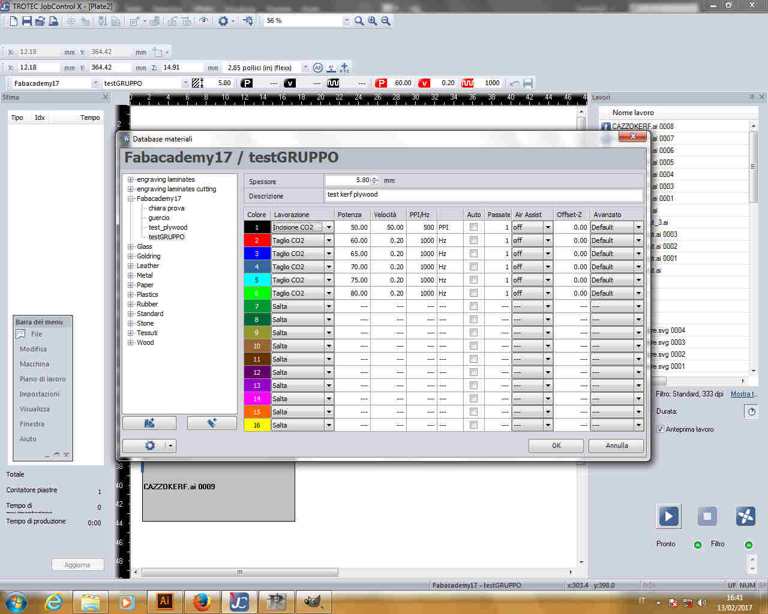Click the Aggiorna button
The height and width of the screenshot is (614, 768).
(x=77, y=565)
